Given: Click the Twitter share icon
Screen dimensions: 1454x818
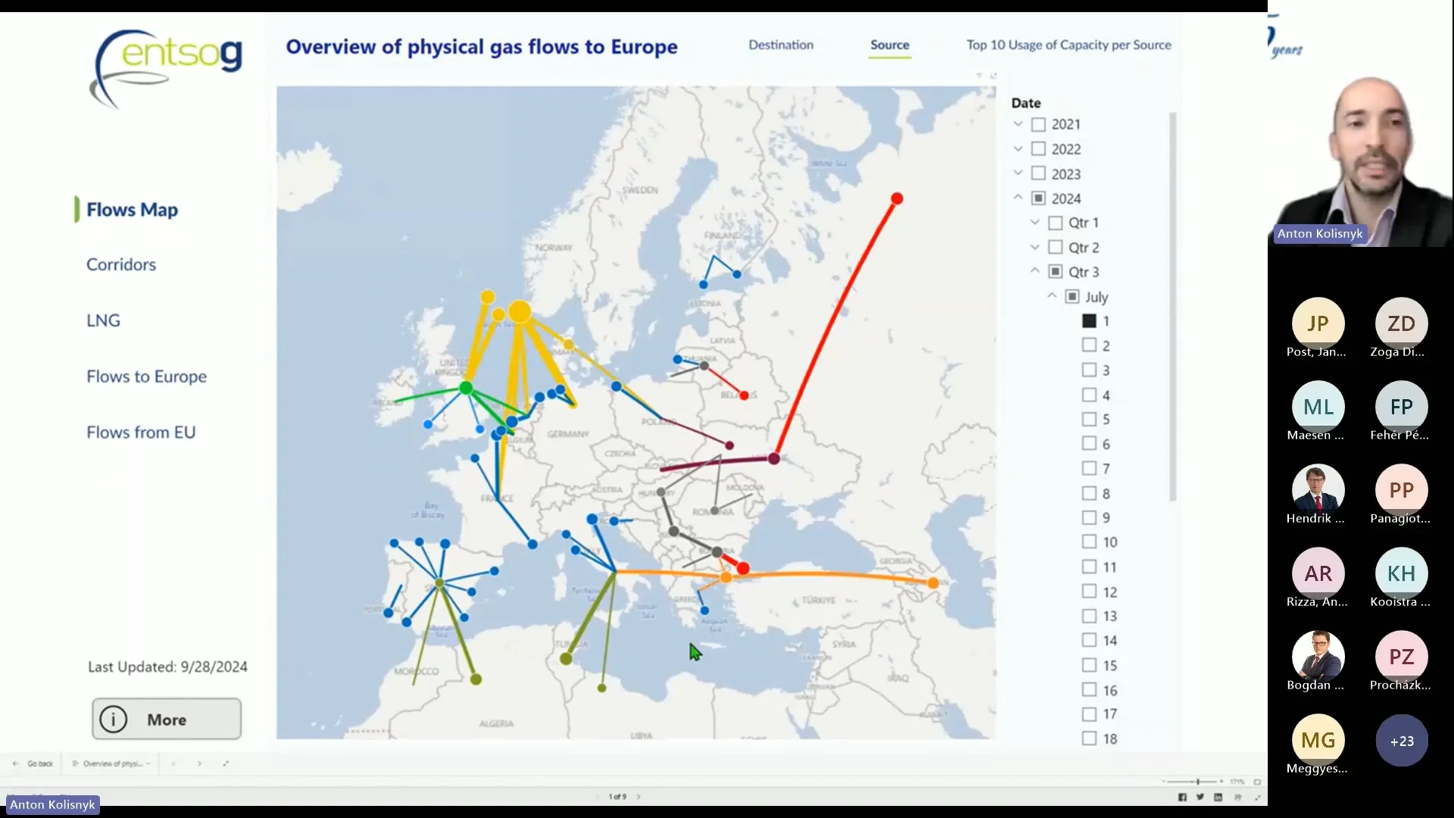Looking at the screenshot, I should (x=1200, y=797).
